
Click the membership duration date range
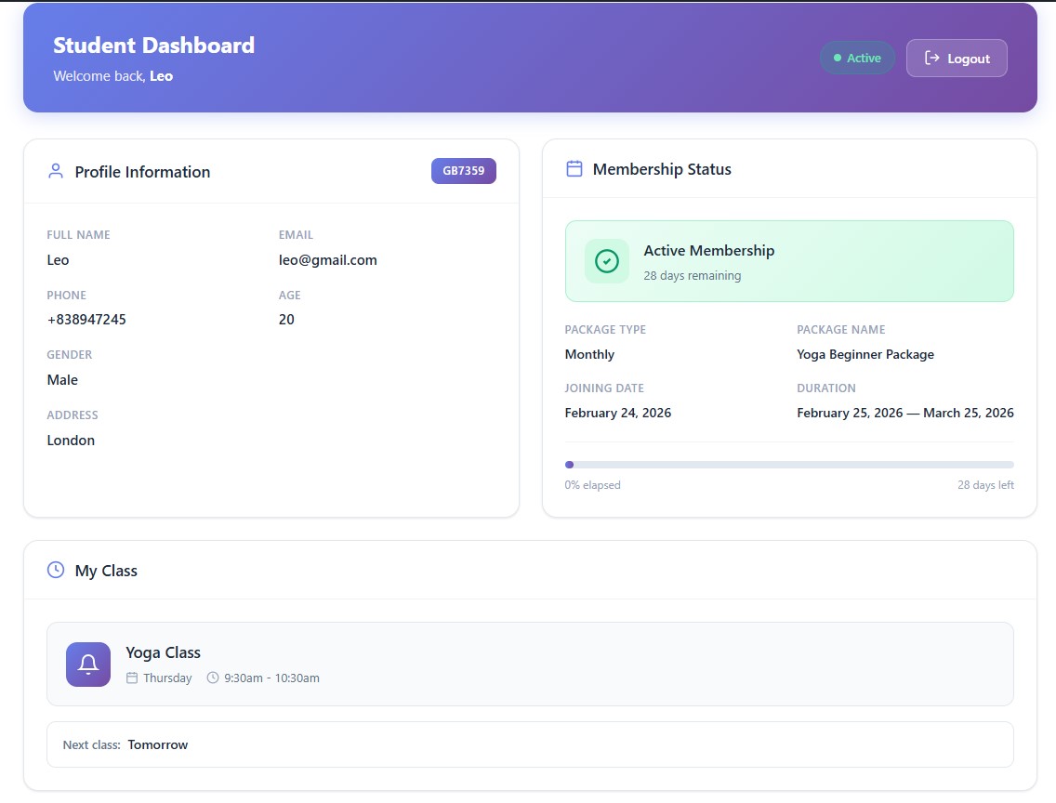coord(904,413)
